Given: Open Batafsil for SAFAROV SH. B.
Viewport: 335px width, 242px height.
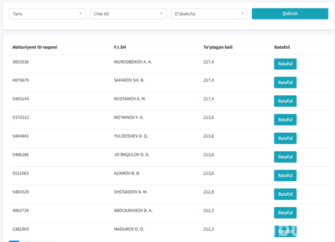Looking at the screenshot, I should coord(285,83).
